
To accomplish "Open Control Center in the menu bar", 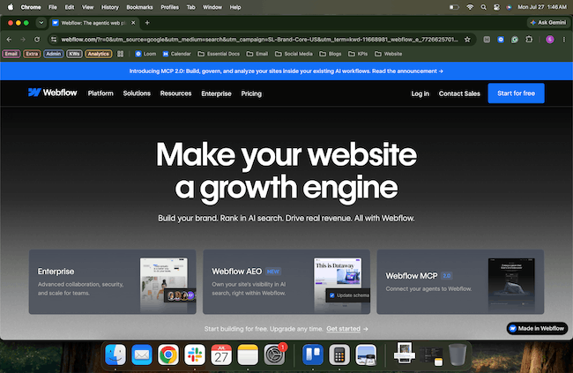I will click(x=496, y=7).
